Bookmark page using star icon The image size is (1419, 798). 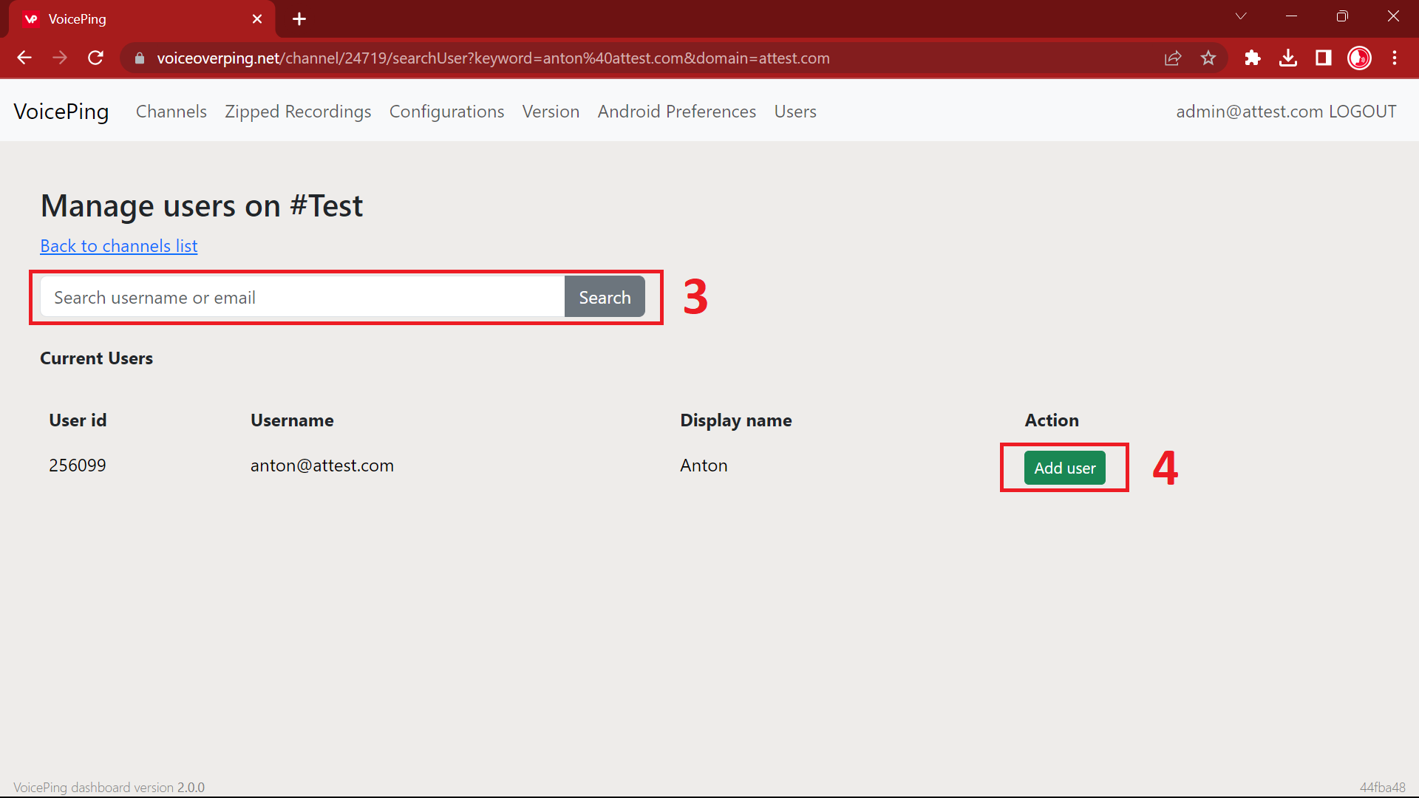1208,58
